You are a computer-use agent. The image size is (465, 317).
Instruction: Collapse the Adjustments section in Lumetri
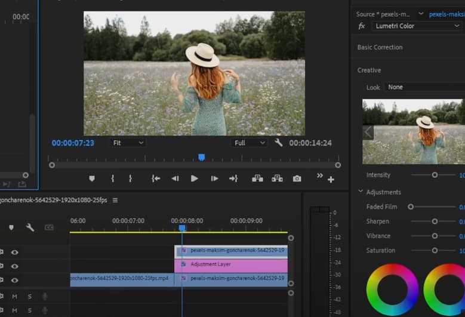click(x=361, y=192)
